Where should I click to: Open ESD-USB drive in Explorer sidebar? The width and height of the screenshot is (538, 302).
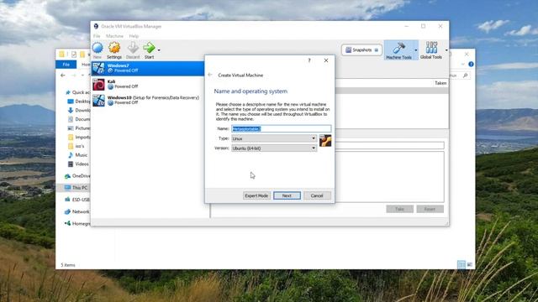[77, 200]
